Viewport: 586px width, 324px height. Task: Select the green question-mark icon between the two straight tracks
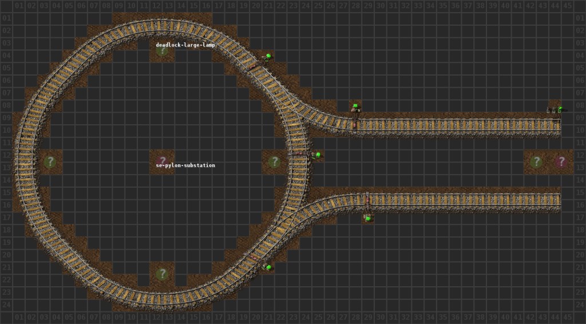[x=536, y=162]
